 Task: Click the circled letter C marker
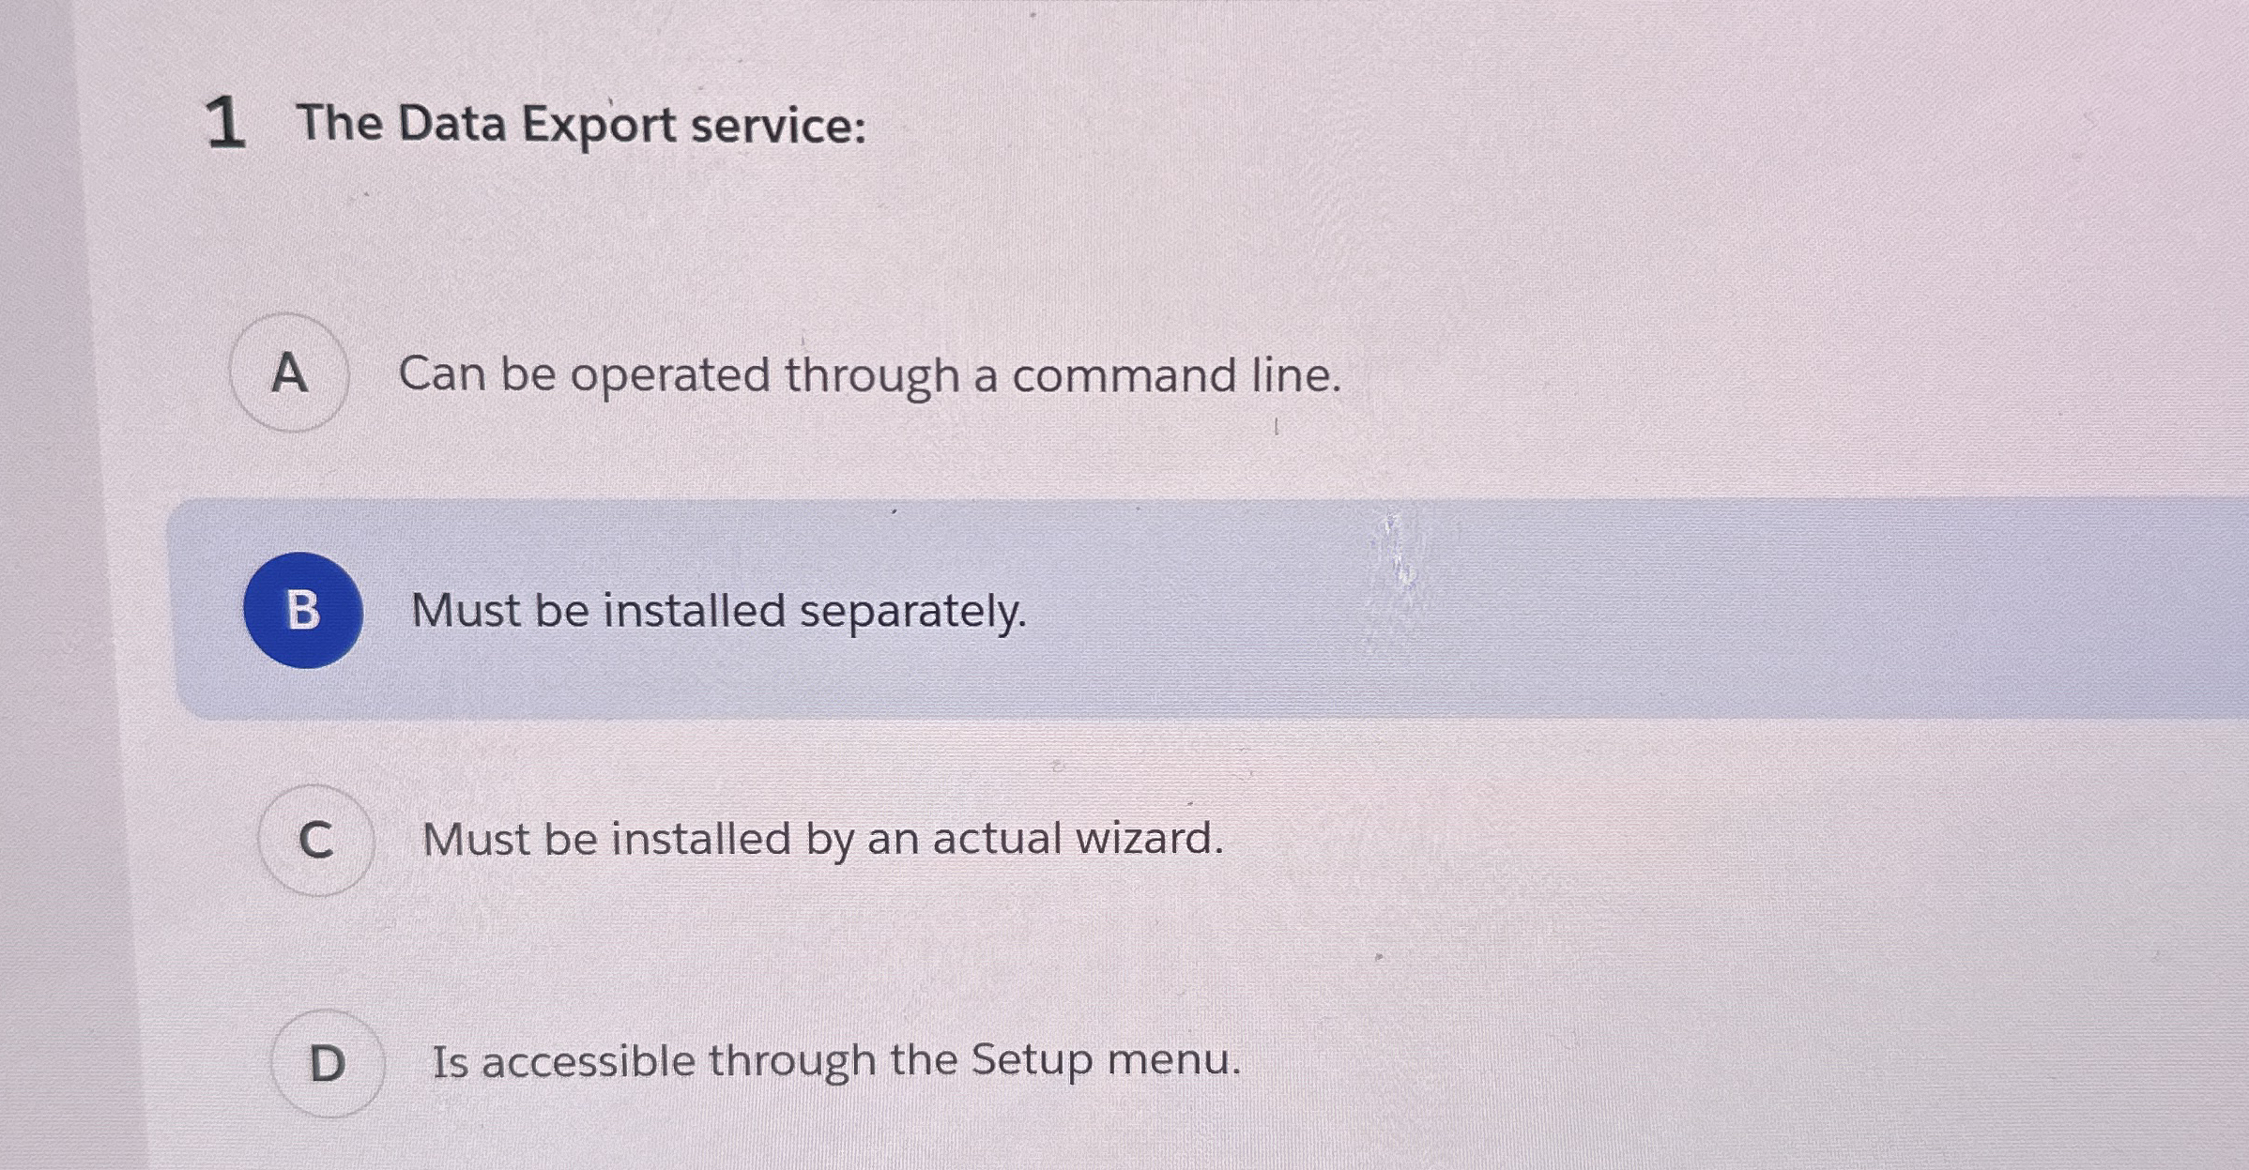pos(317,838)
